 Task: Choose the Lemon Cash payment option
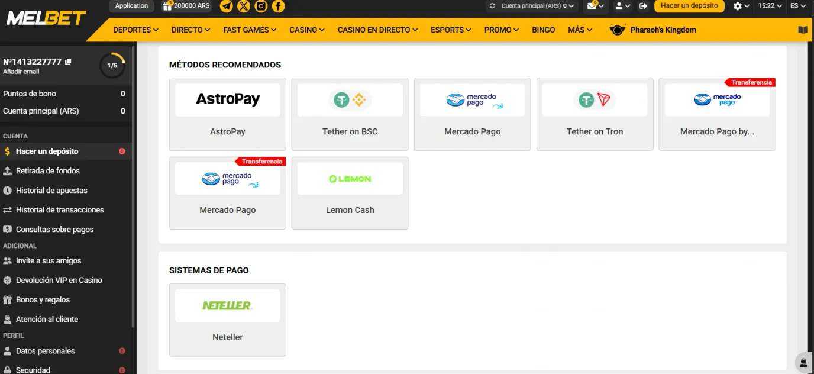350,193
